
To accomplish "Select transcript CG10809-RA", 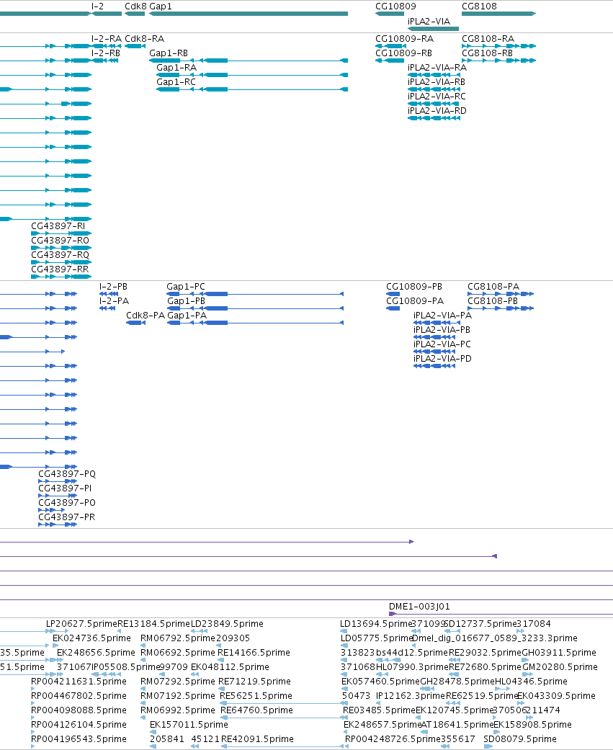I will pos(405,39).
